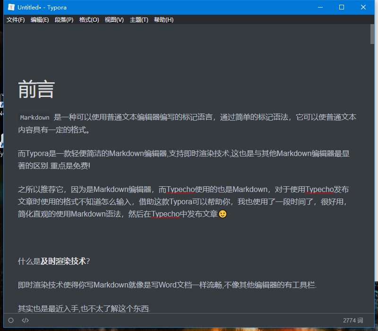This screenshot has width=378, height=331.
Task: Click the paragraph starting 即时渲染技术使得
Action: pos(167,285)
